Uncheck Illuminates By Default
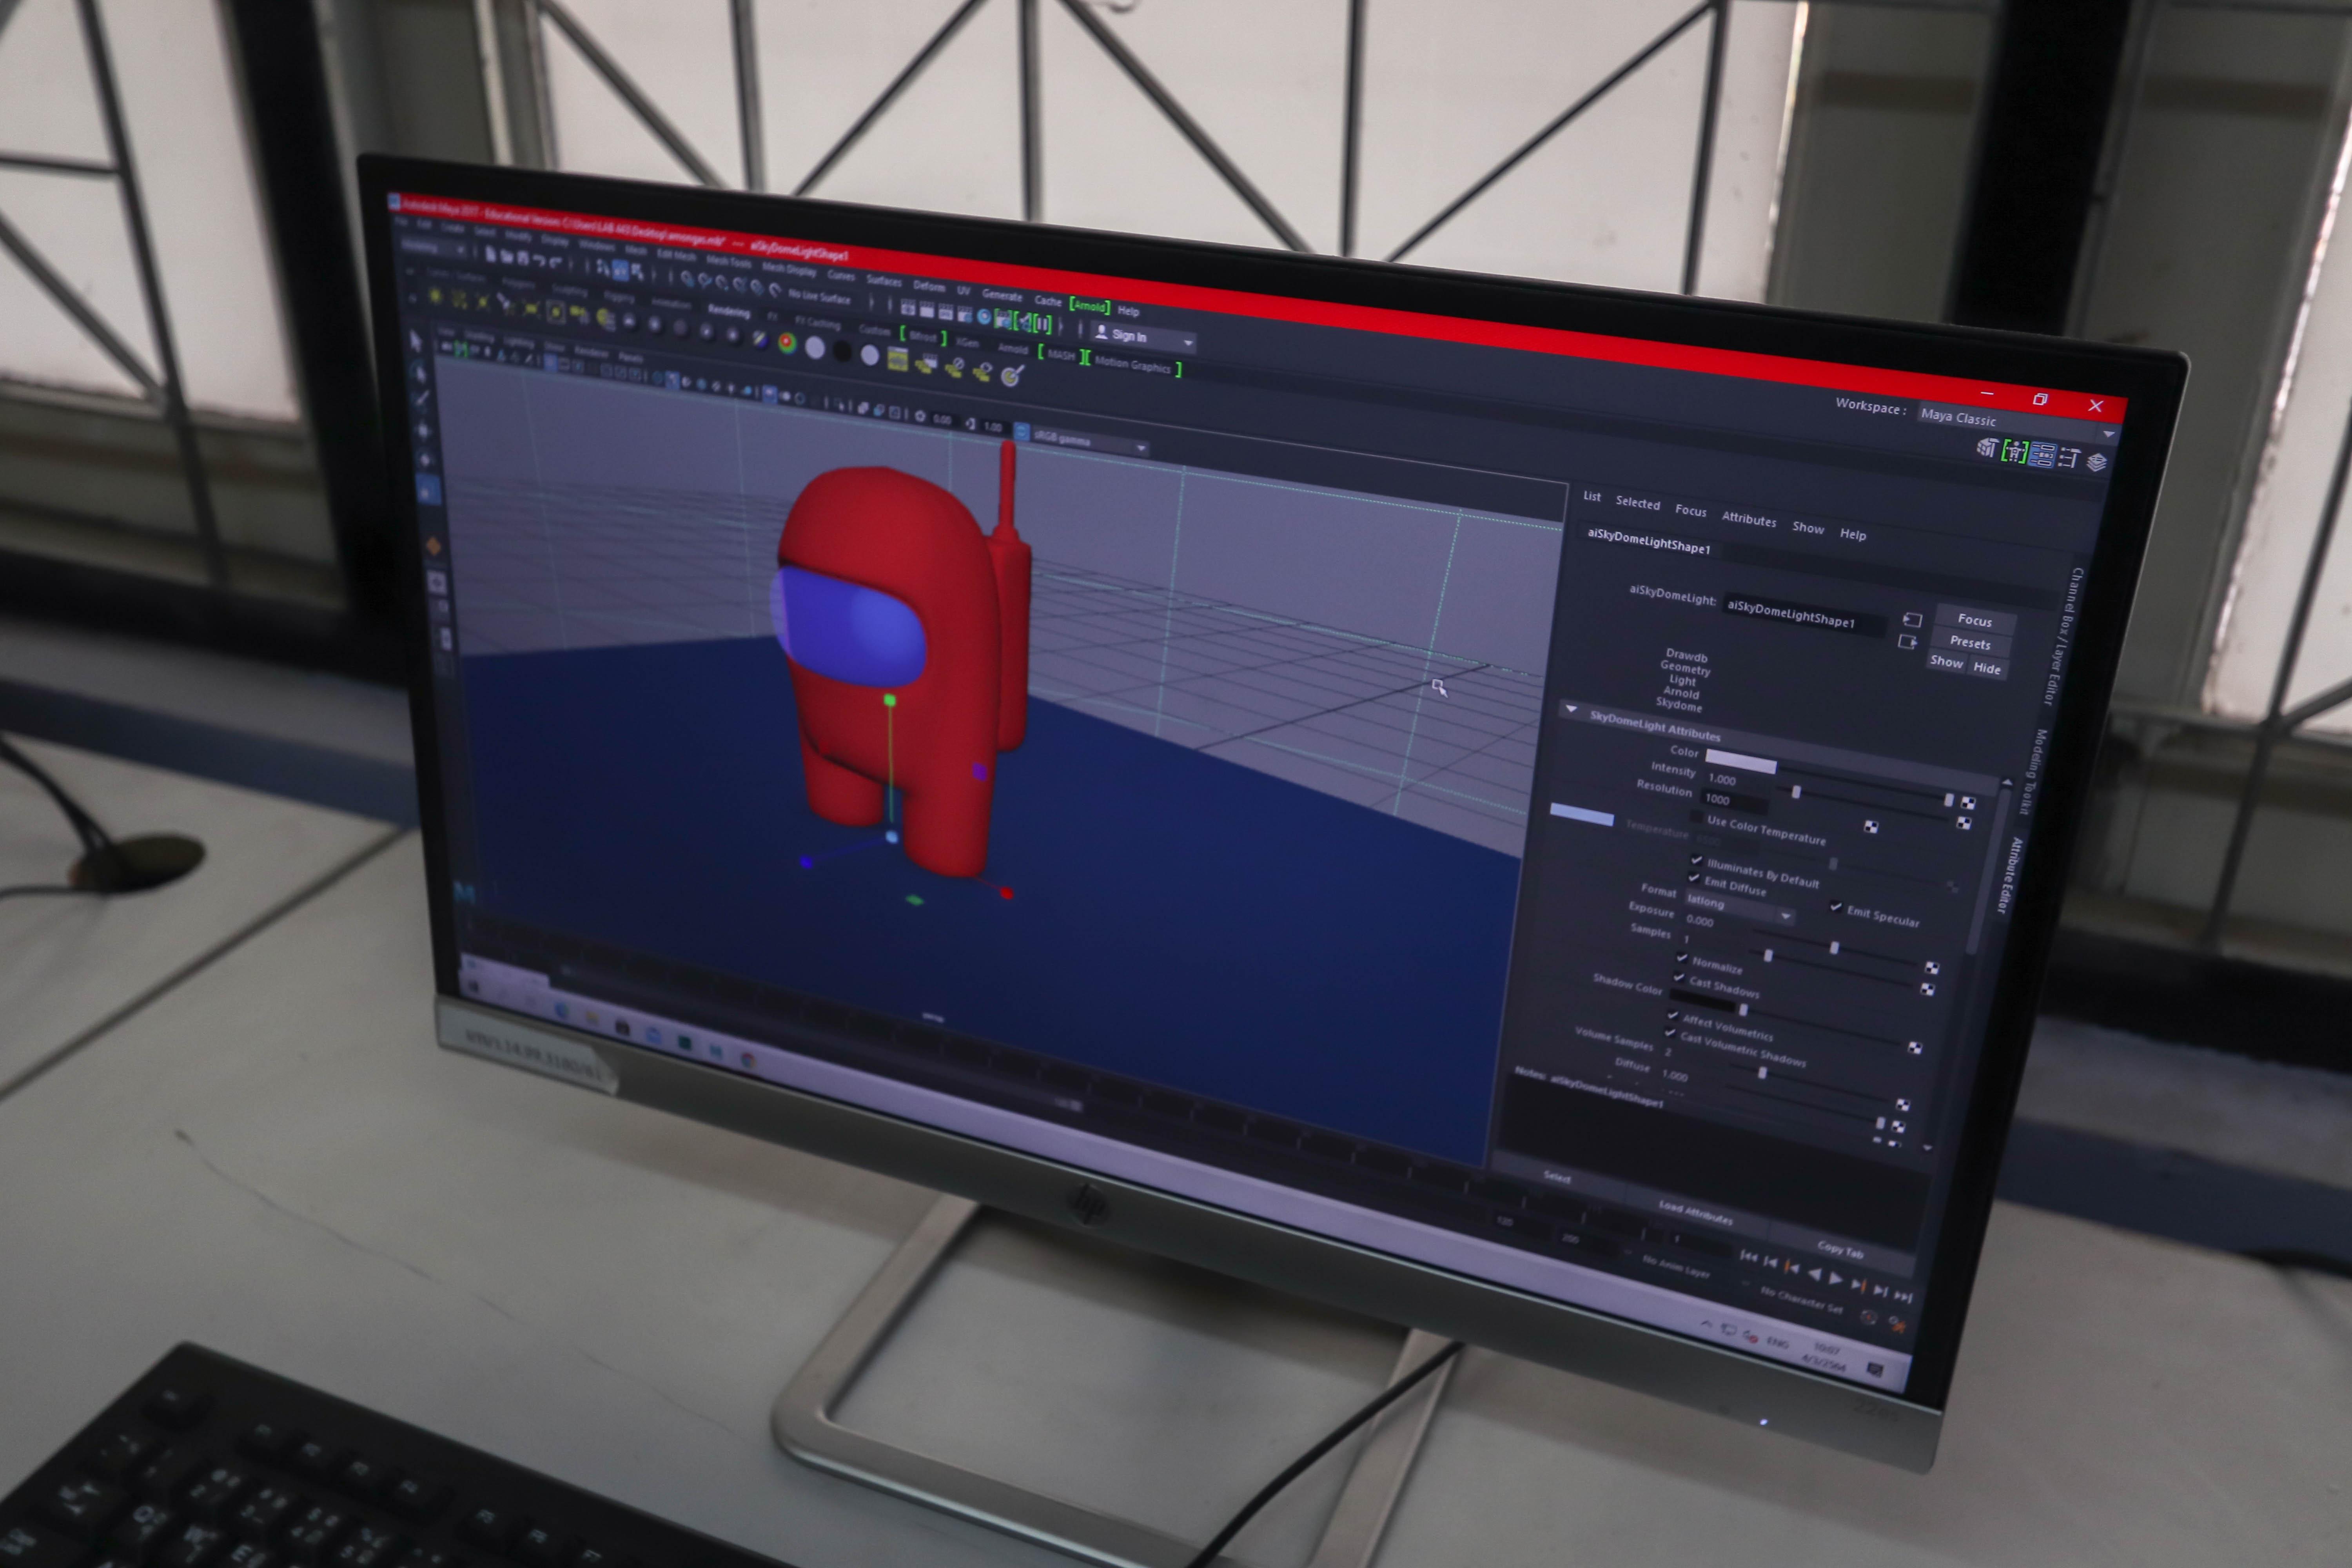The height and width of the screenshot is (1568, 2352). click(1696, 860)
